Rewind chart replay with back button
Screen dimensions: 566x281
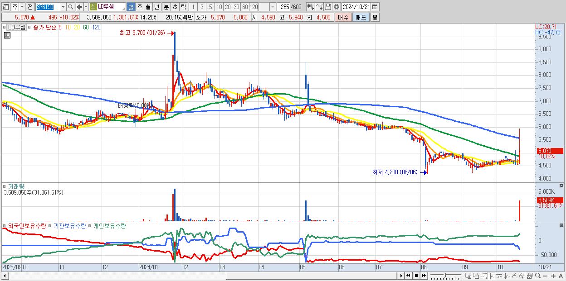pyautogui.click(x=408, y=276)
